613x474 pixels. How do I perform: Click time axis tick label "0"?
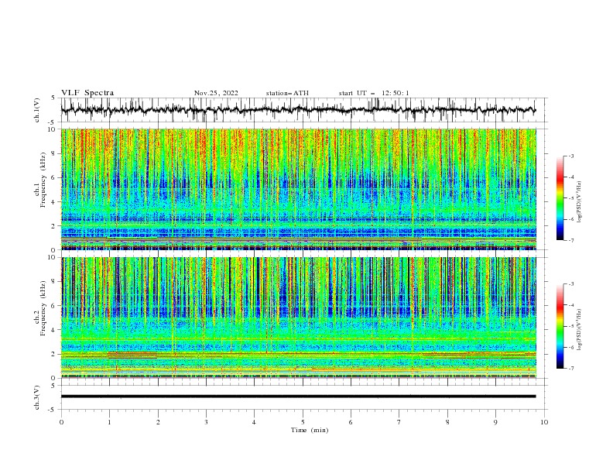pos(61,422)
